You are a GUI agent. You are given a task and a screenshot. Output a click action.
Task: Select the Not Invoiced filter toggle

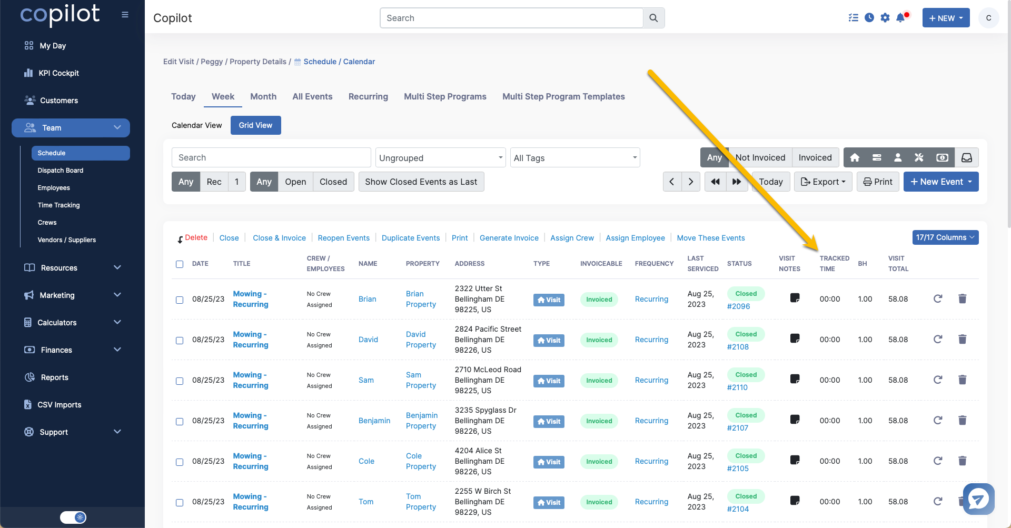760,157
